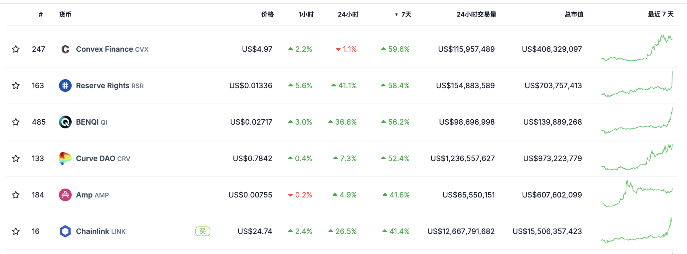Click the 买 button on Chainlink row

pyautogui.click(x=202, y=231)
